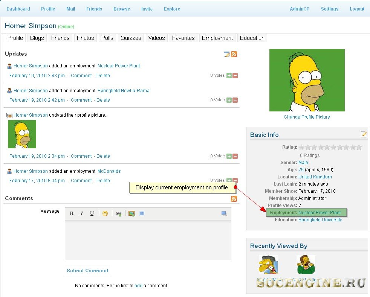
Task: Comment on the February 19 2:42 pm update
Action: coord(81,100)
